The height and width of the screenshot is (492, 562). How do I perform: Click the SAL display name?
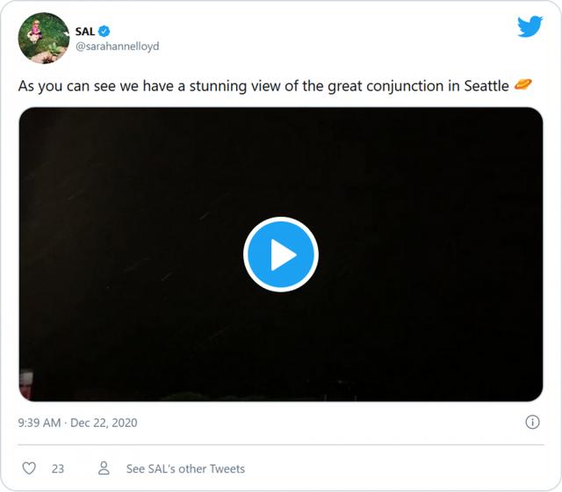pos(84,32)
